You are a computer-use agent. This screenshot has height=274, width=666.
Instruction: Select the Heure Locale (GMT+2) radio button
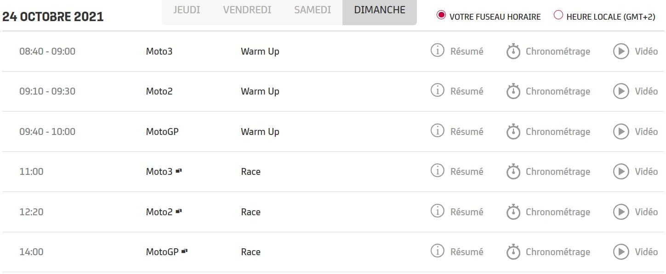click(x=558, y=16)
